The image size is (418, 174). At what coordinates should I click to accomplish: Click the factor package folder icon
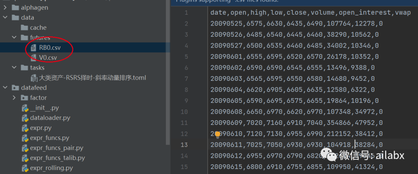[x=24, y=98]
